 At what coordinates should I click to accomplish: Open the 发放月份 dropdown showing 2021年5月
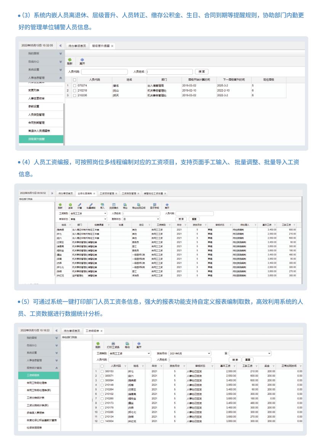(189, 354)
